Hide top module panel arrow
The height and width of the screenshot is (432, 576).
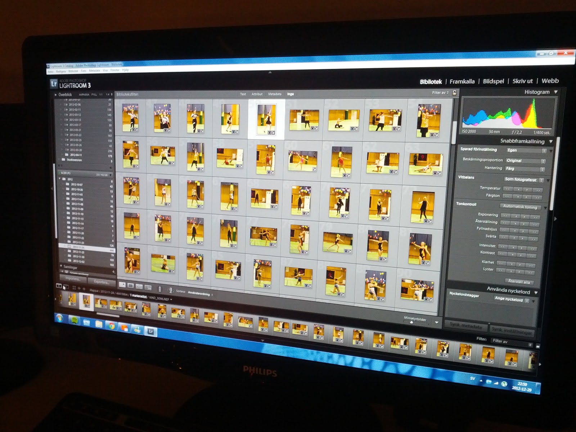coord(270,72)
